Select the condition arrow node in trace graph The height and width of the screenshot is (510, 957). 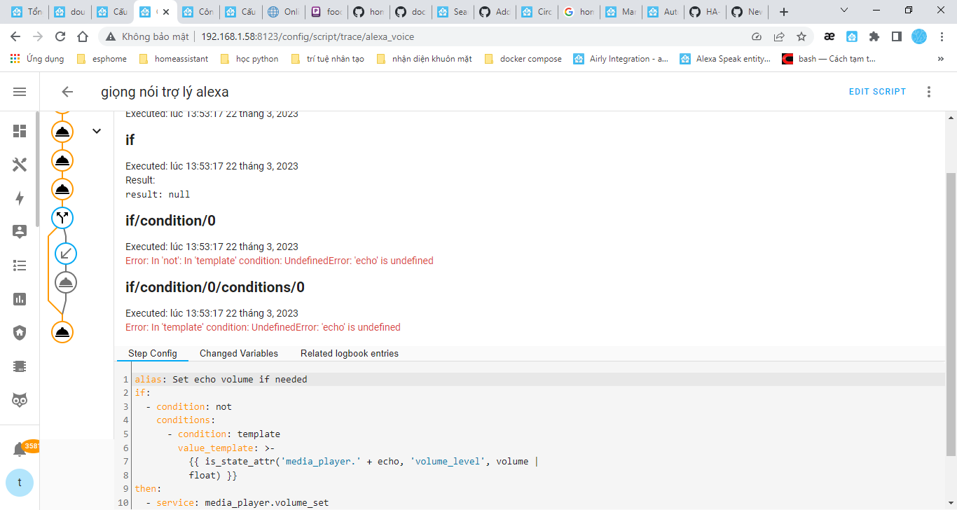(x=66, y=254)
